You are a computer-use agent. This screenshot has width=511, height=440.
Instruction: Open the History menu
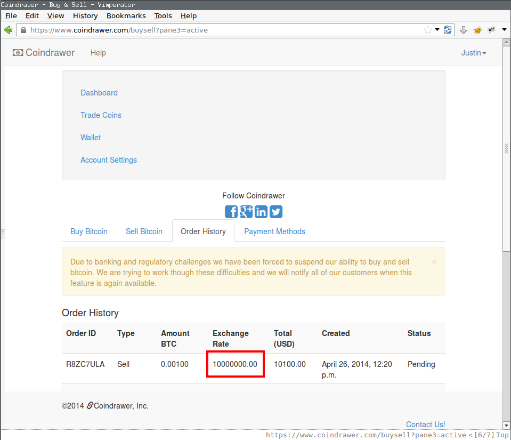(x=85, y=15)
